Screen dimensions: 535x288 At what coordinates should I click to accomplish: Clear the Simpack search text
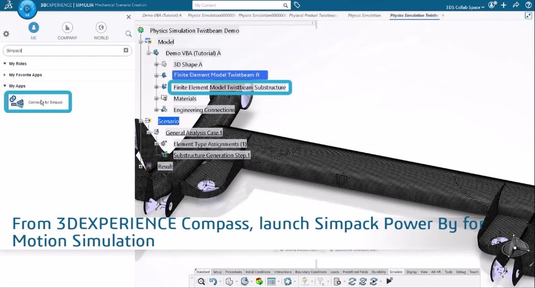click(126, 51)
